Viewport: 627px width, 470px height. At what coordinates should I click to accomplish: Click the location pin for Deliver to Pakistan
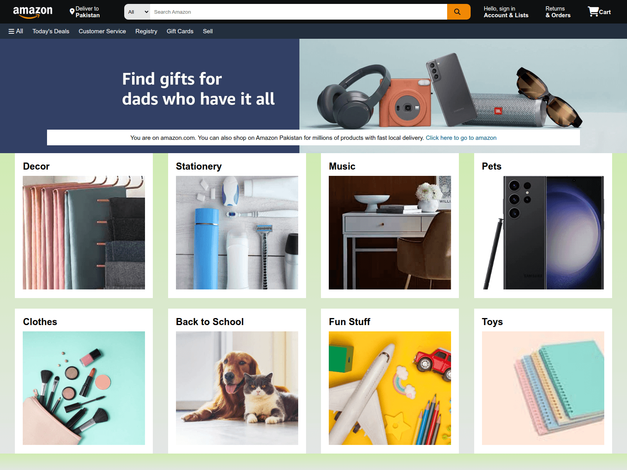[72, 12]
